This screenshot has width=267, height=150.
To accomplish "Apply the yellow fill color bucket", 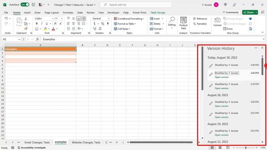I will (x=45, y=29).
